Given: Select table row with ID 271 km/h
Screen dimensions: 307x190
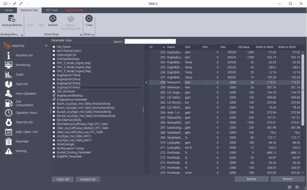Looking at the screenshot, I should [225, 148].
